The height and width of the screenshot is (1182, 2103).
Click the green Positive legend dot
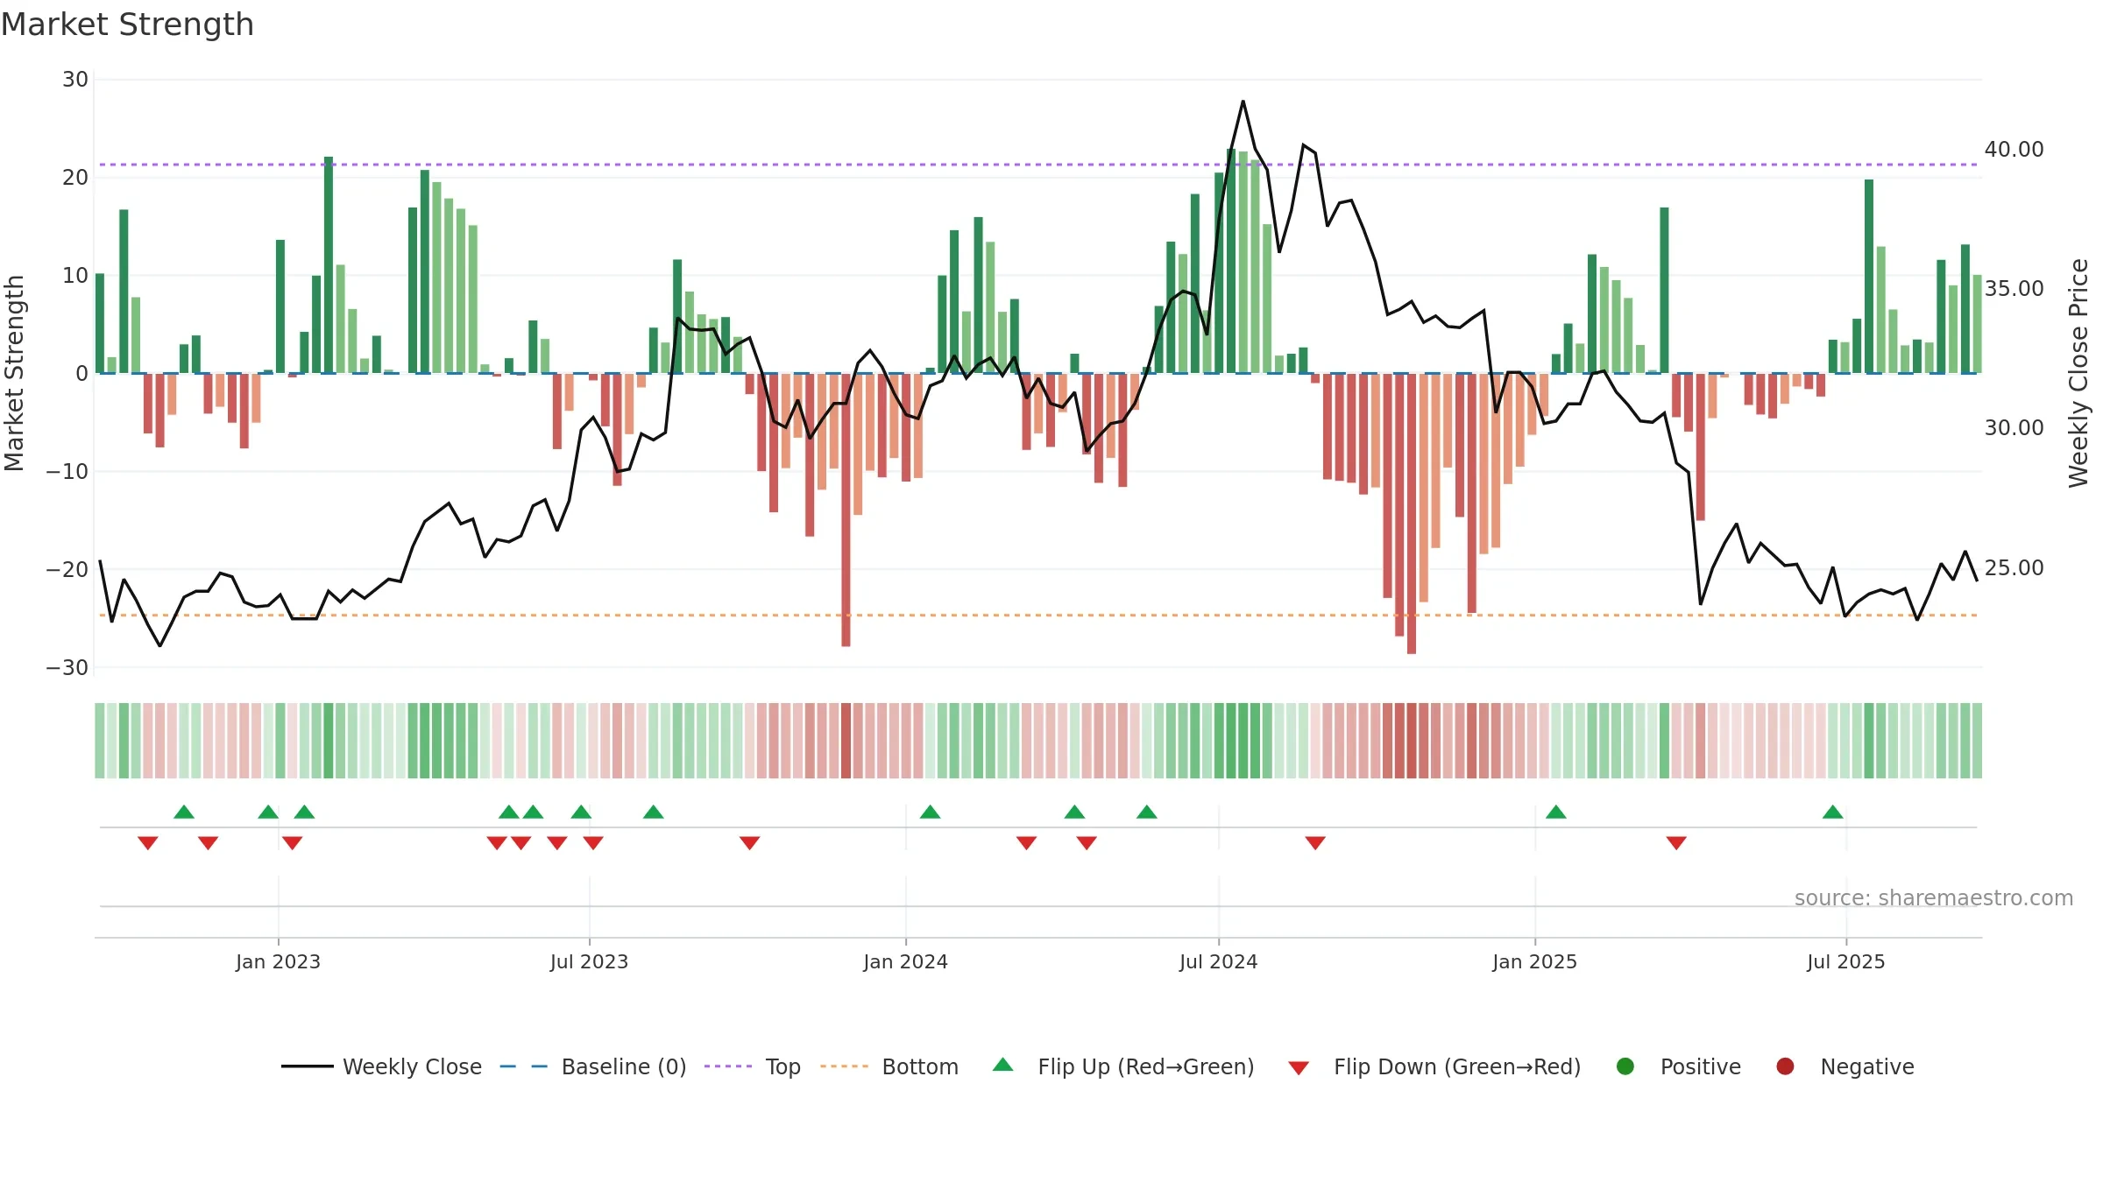(1625, 1066)
